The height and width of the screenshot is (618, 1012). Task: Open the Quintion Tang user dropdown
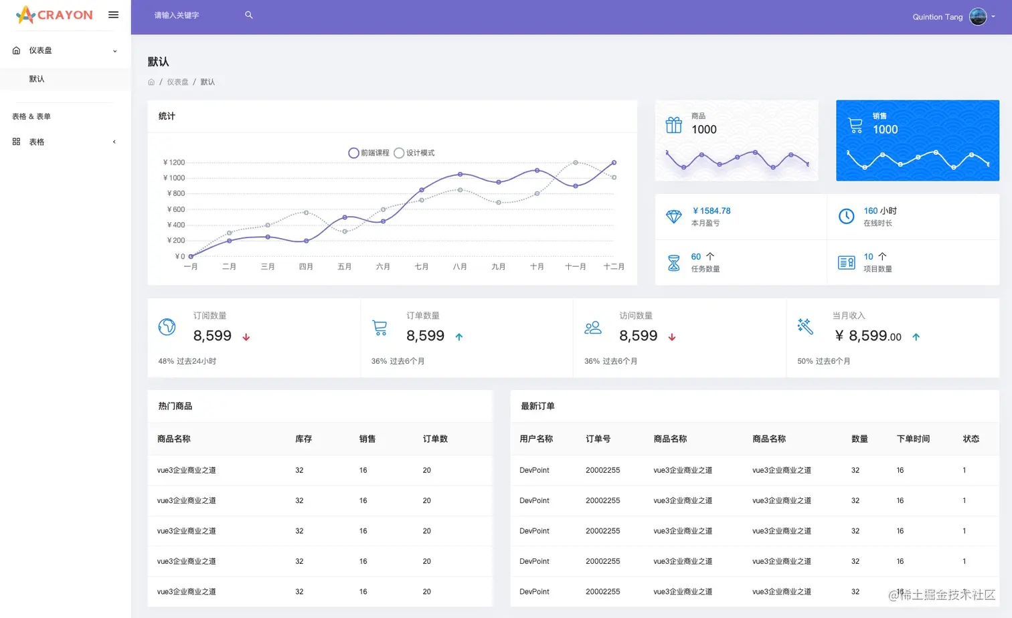point(954,17)
